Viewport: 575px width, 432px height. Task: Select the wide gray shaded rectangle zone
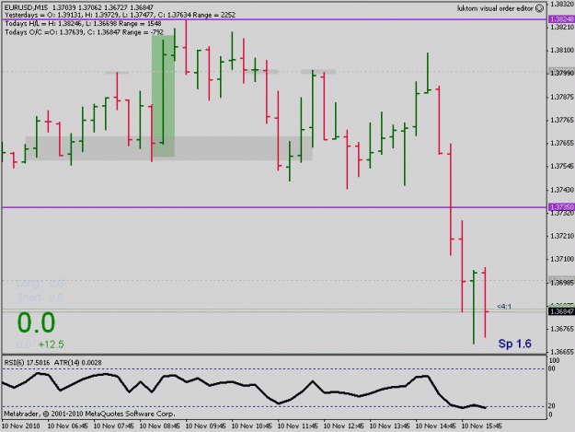[x=168, y=148]
